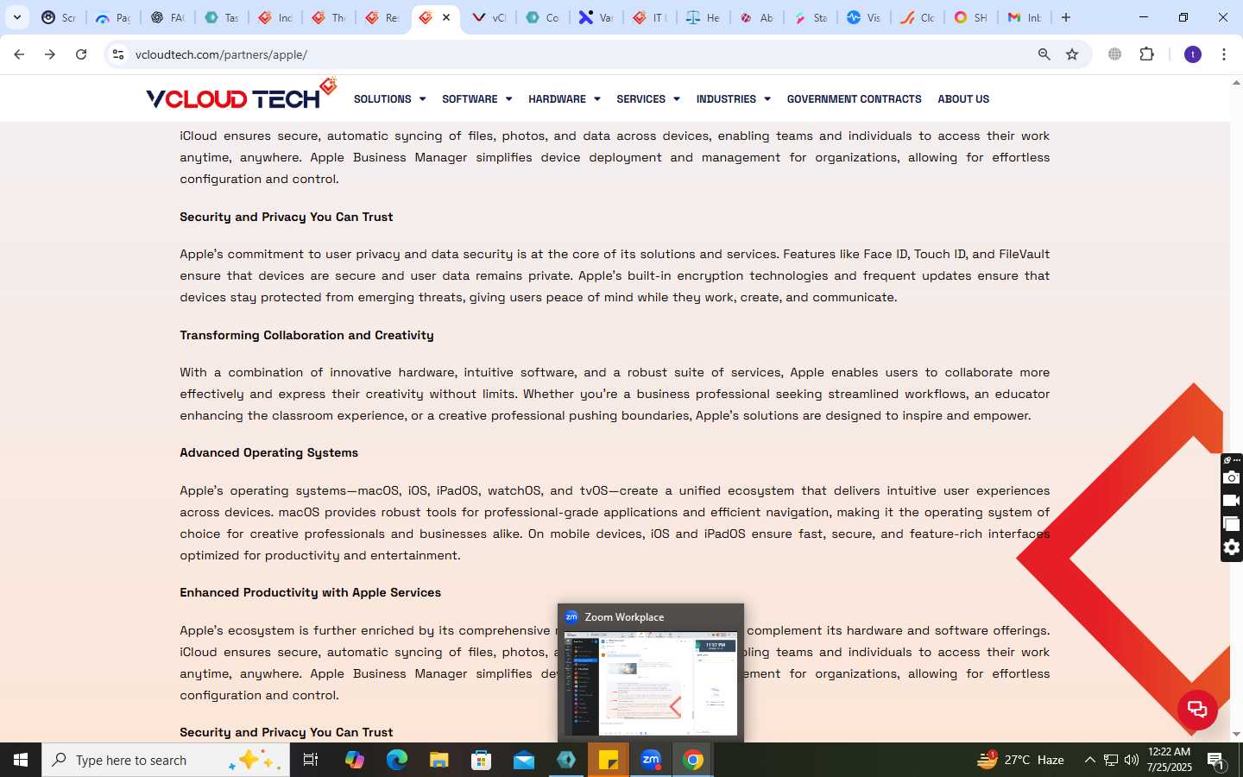
Task: Open the Mail app from the taskbar
Action: coord(524,760)
